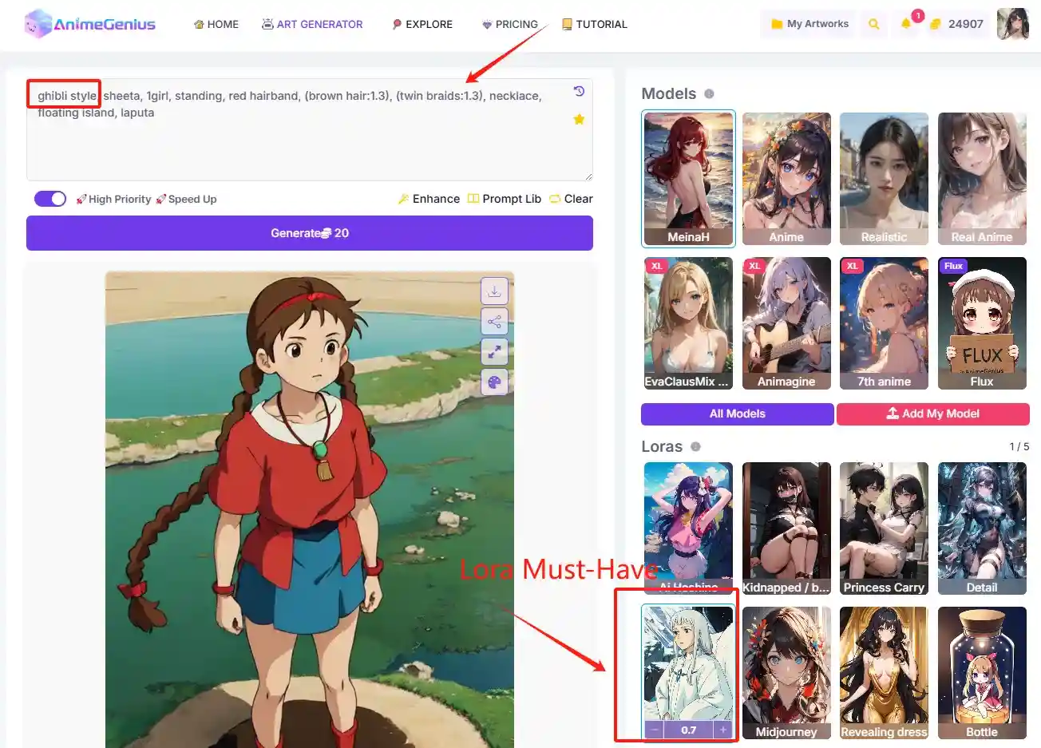Open Models info tooltip
The height and width of the screenshot is (748, 1041).
tap(710, 94)
